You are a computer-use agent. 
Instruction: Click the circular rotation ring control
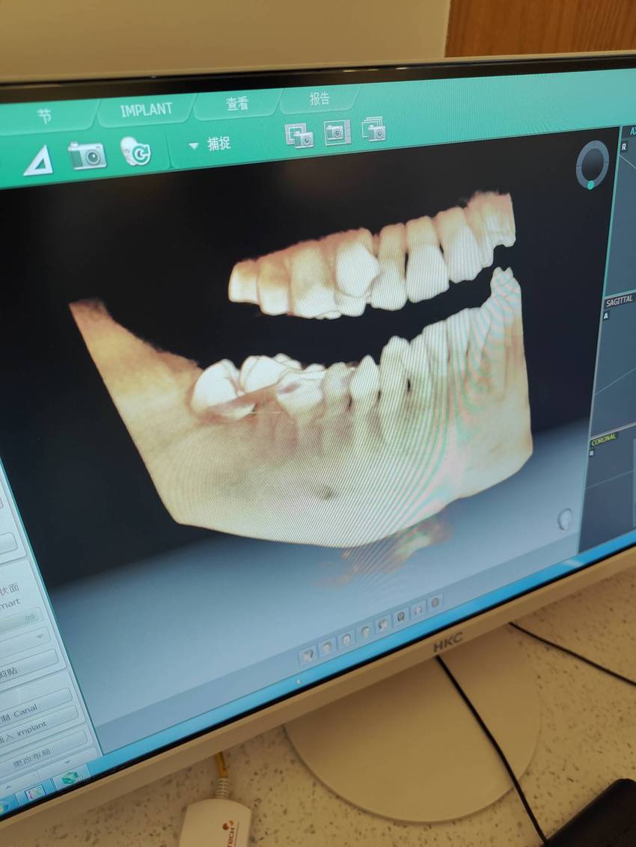[x=592, y=164]
